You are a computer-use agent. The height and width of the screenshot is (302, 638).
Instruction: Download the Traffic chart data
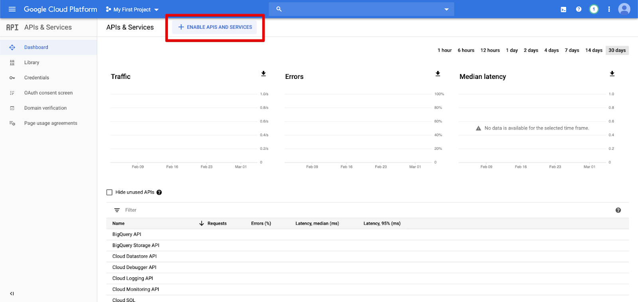point(264,74)
